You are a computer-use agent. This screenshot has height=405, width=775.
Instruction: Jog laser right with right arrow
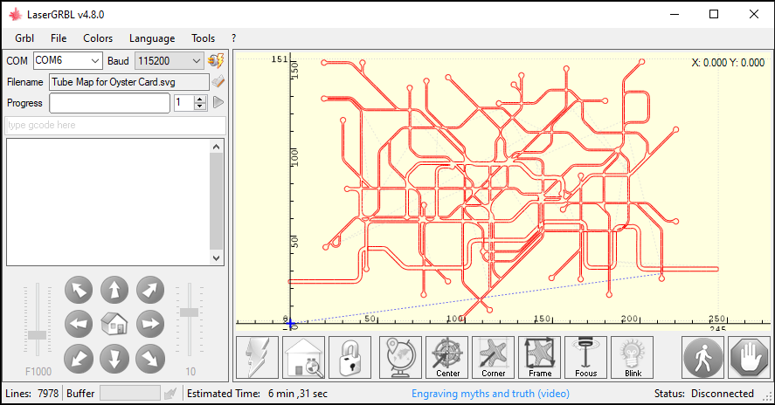[x=150, y=324]
